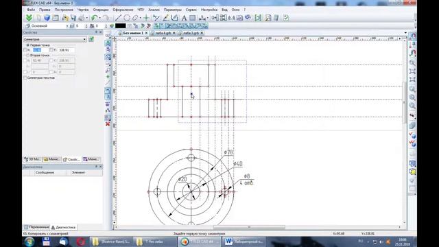Viewport: 439px width, 247px height.
Task: Click the Print icon in toolbar
Action: point(82,18)
